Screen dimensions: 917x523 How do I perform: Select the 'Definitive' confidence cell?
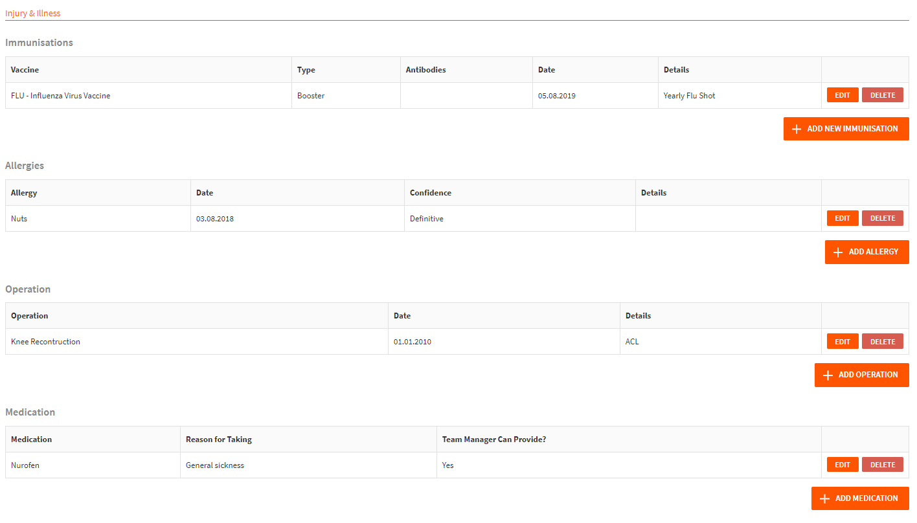tap(520, 219)
